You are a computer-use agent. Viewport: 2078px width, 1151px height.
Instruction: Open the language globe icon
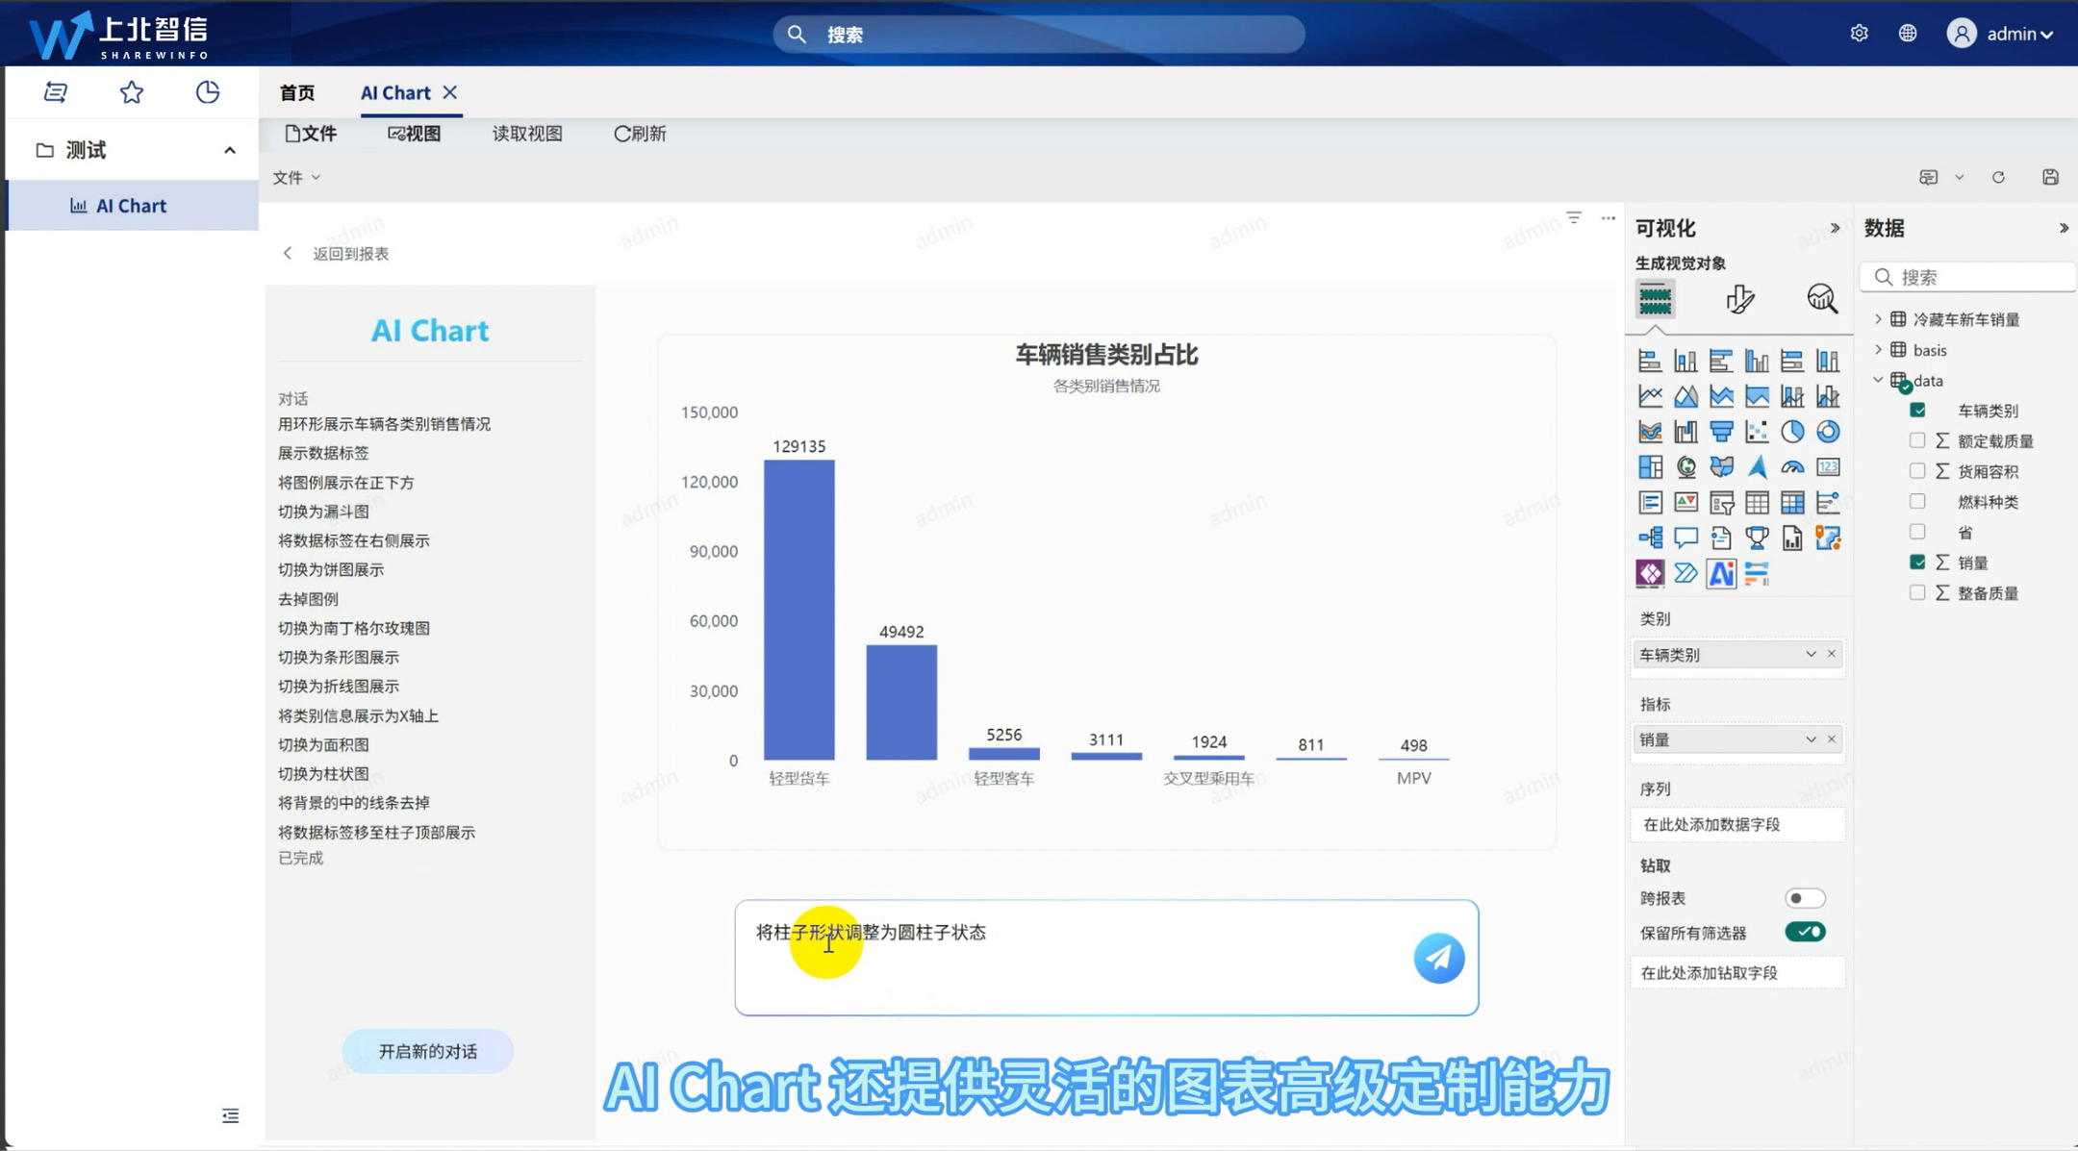coord(1908,34)
